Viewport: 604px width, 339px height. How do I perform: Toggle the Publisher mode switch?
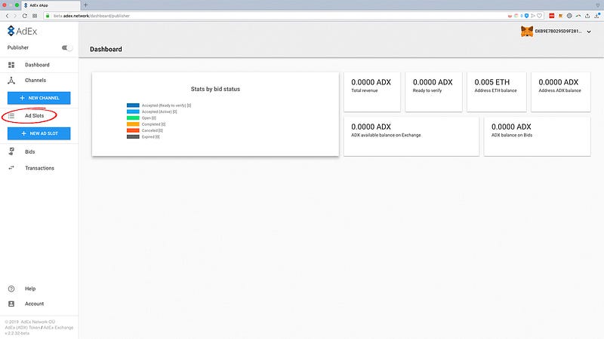(66, 47)
